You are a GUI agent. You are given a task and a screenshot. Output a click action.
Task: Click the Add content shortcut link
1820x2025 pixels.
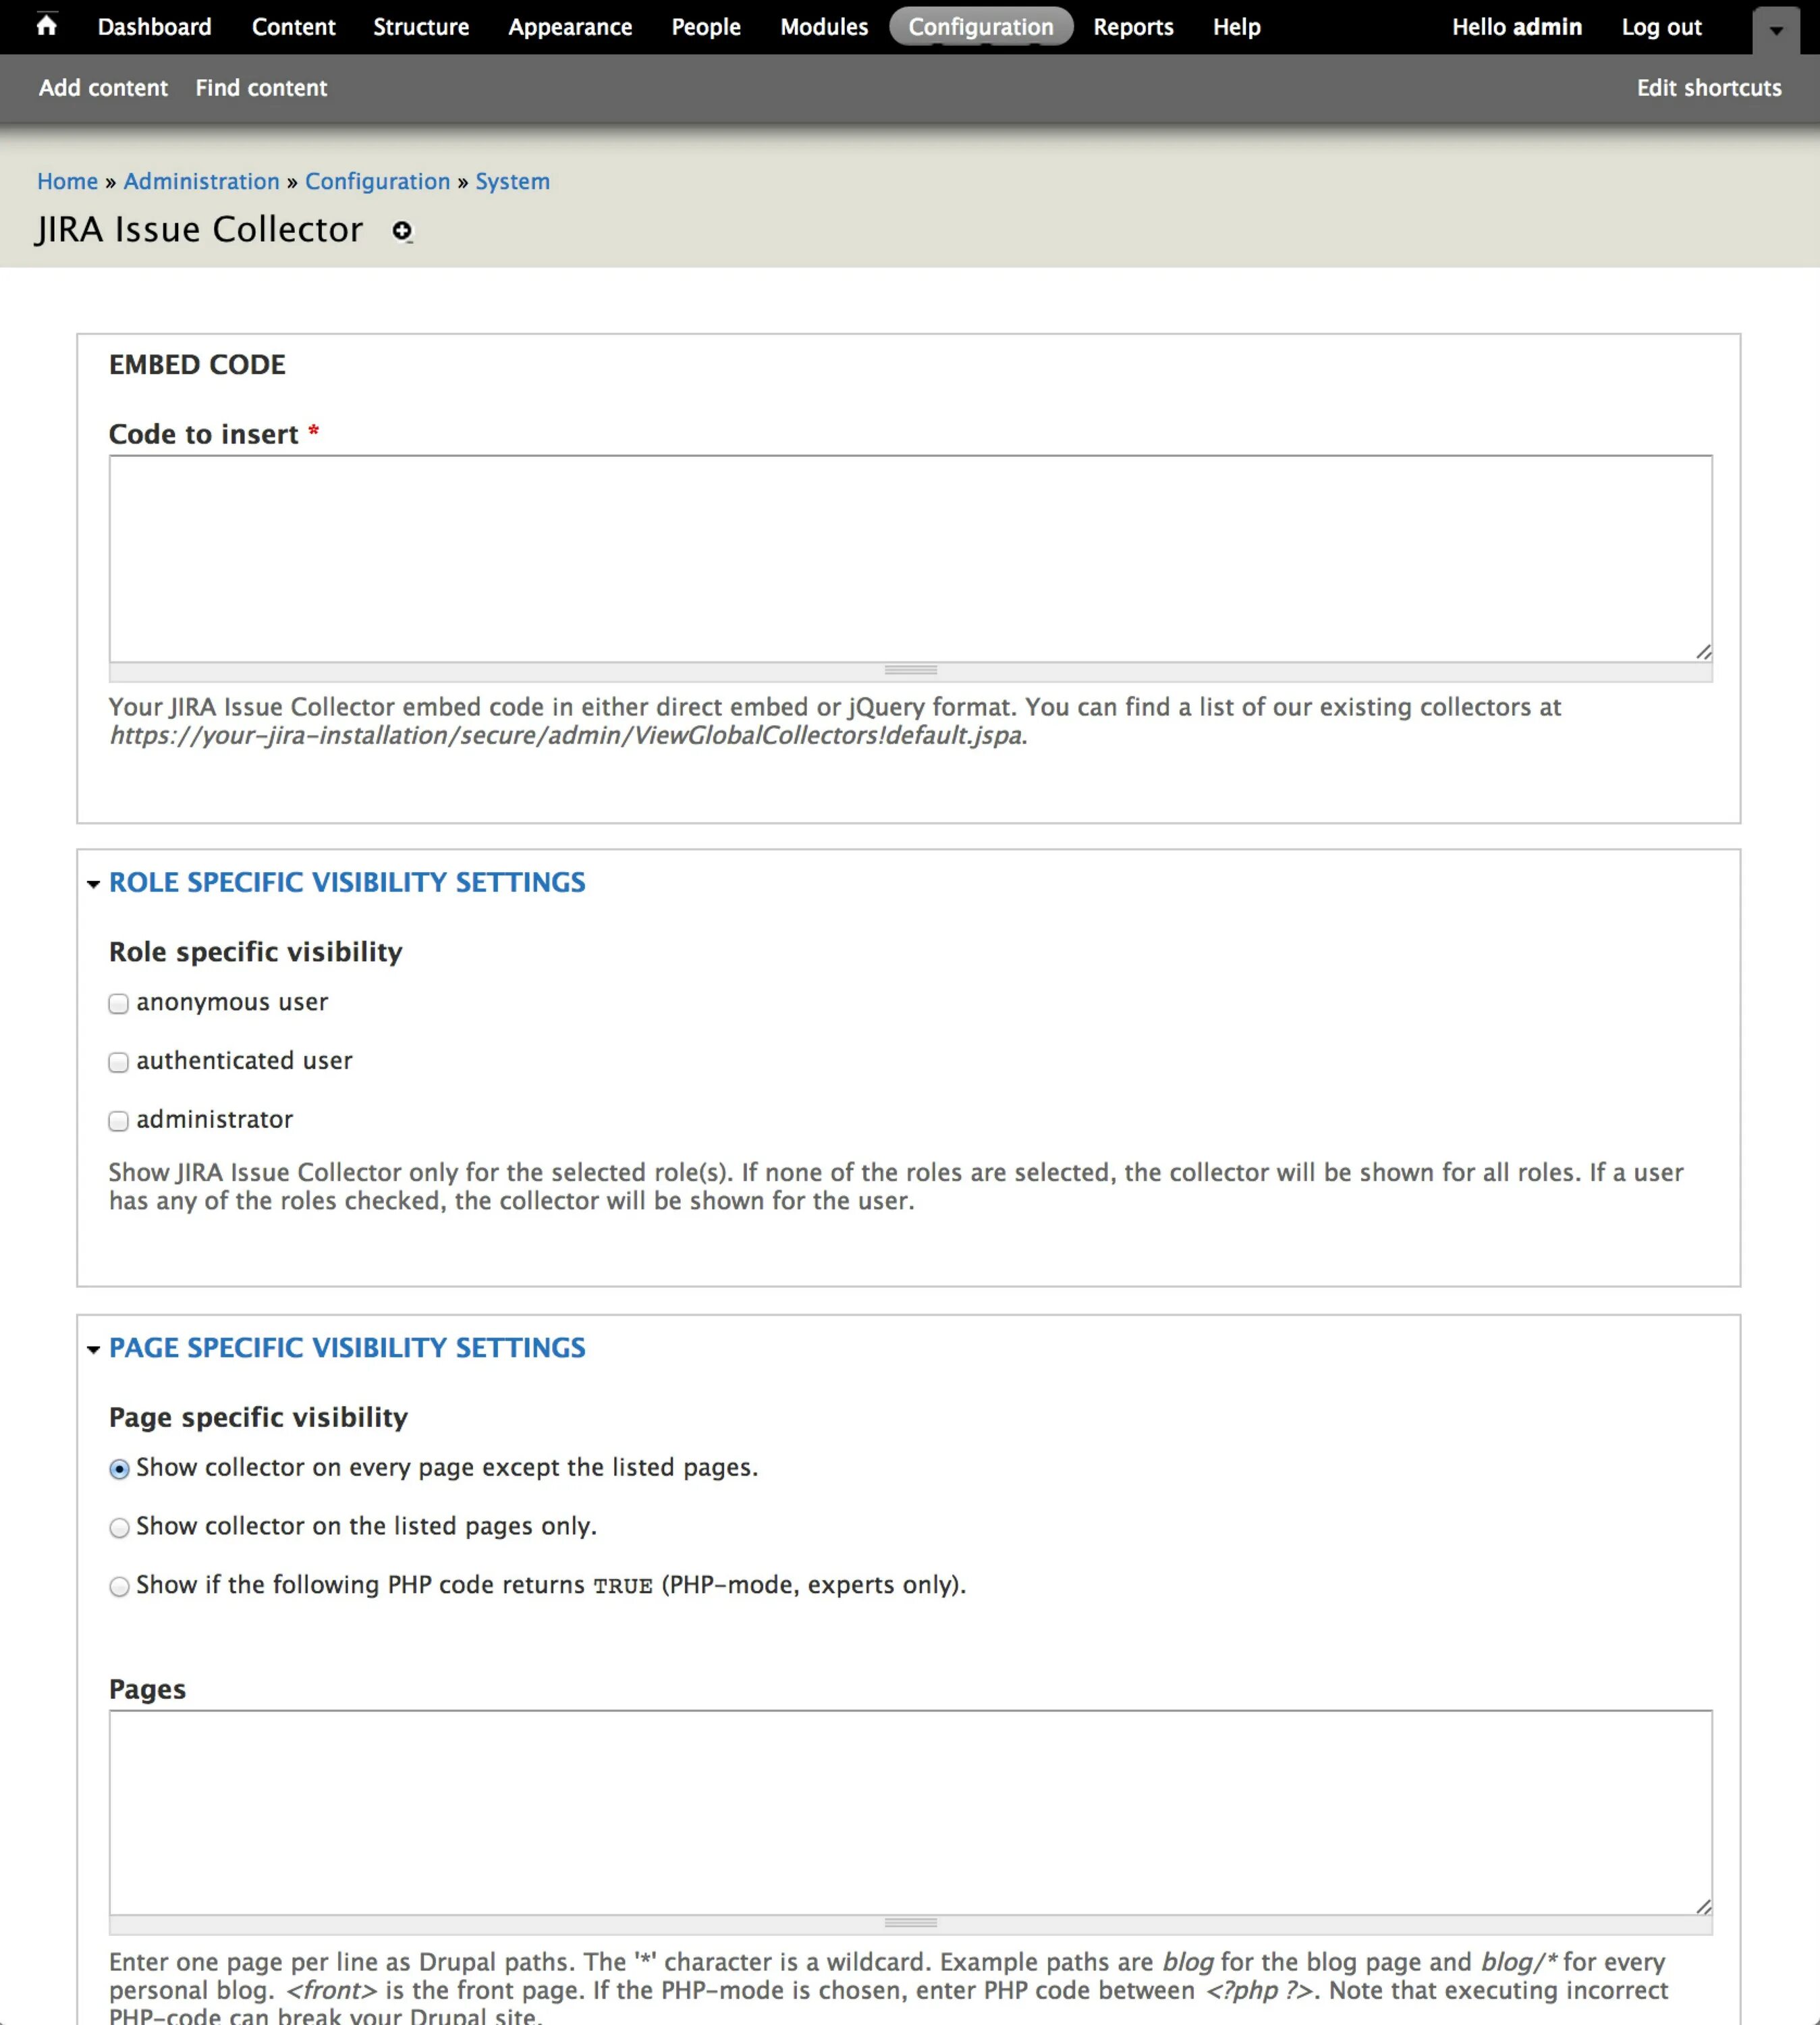tap(103, 88)
